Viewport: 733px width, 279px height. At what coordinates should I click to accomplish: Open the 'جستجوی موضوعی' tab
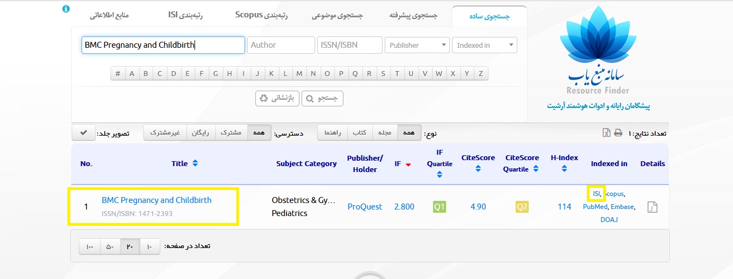click(337, 16)
